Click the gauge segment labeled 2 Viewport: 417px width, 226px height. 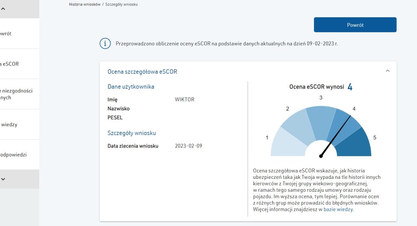298,124
